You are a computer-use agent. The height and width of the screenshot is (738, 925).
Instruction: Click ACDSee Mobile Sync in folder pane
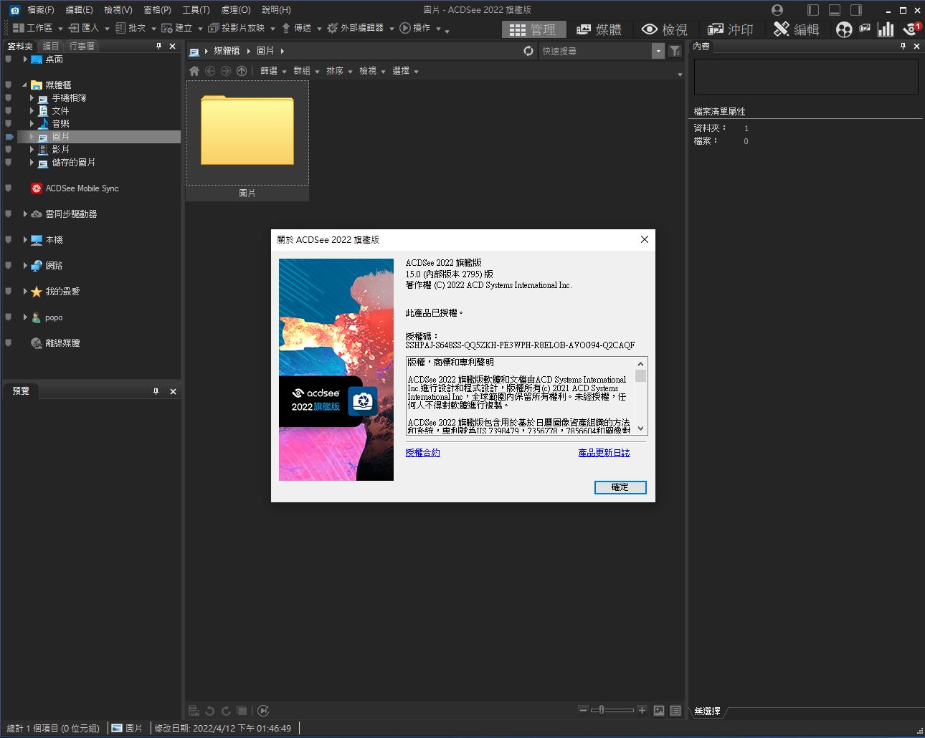(82, 188)
